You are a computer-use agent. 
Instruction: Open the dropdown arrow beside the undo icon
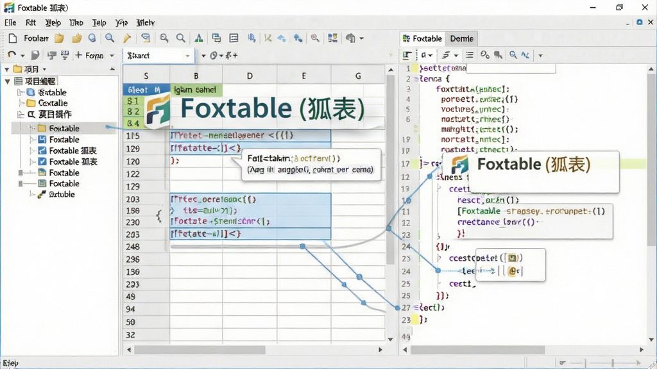tap(22, 56)
